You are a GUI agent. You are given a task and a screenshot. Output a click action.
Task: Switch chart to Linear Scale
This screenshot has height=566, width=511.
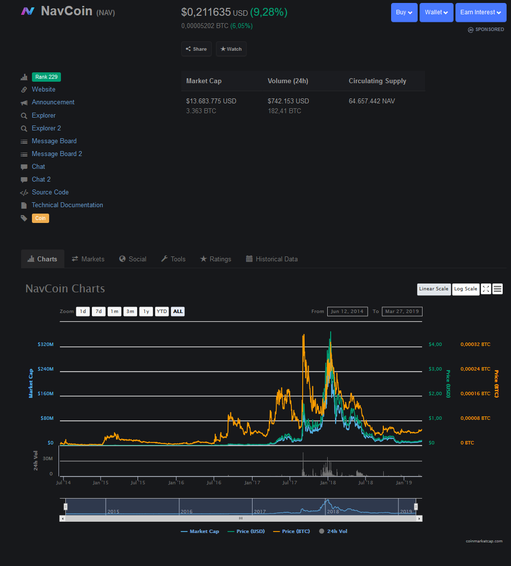(x=434, y=289)
